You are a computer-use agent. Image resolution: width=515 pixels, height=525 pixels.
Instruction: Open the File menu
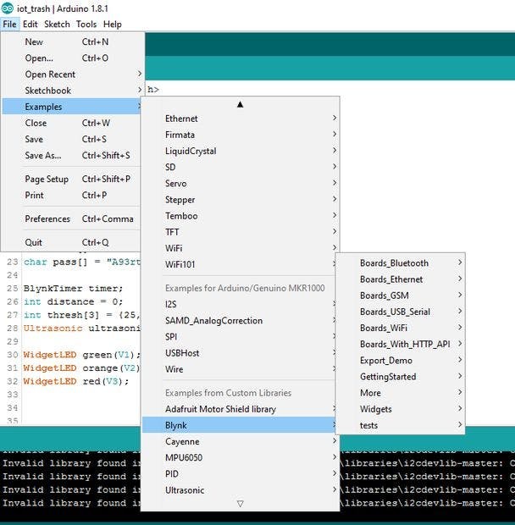point(9,24)
